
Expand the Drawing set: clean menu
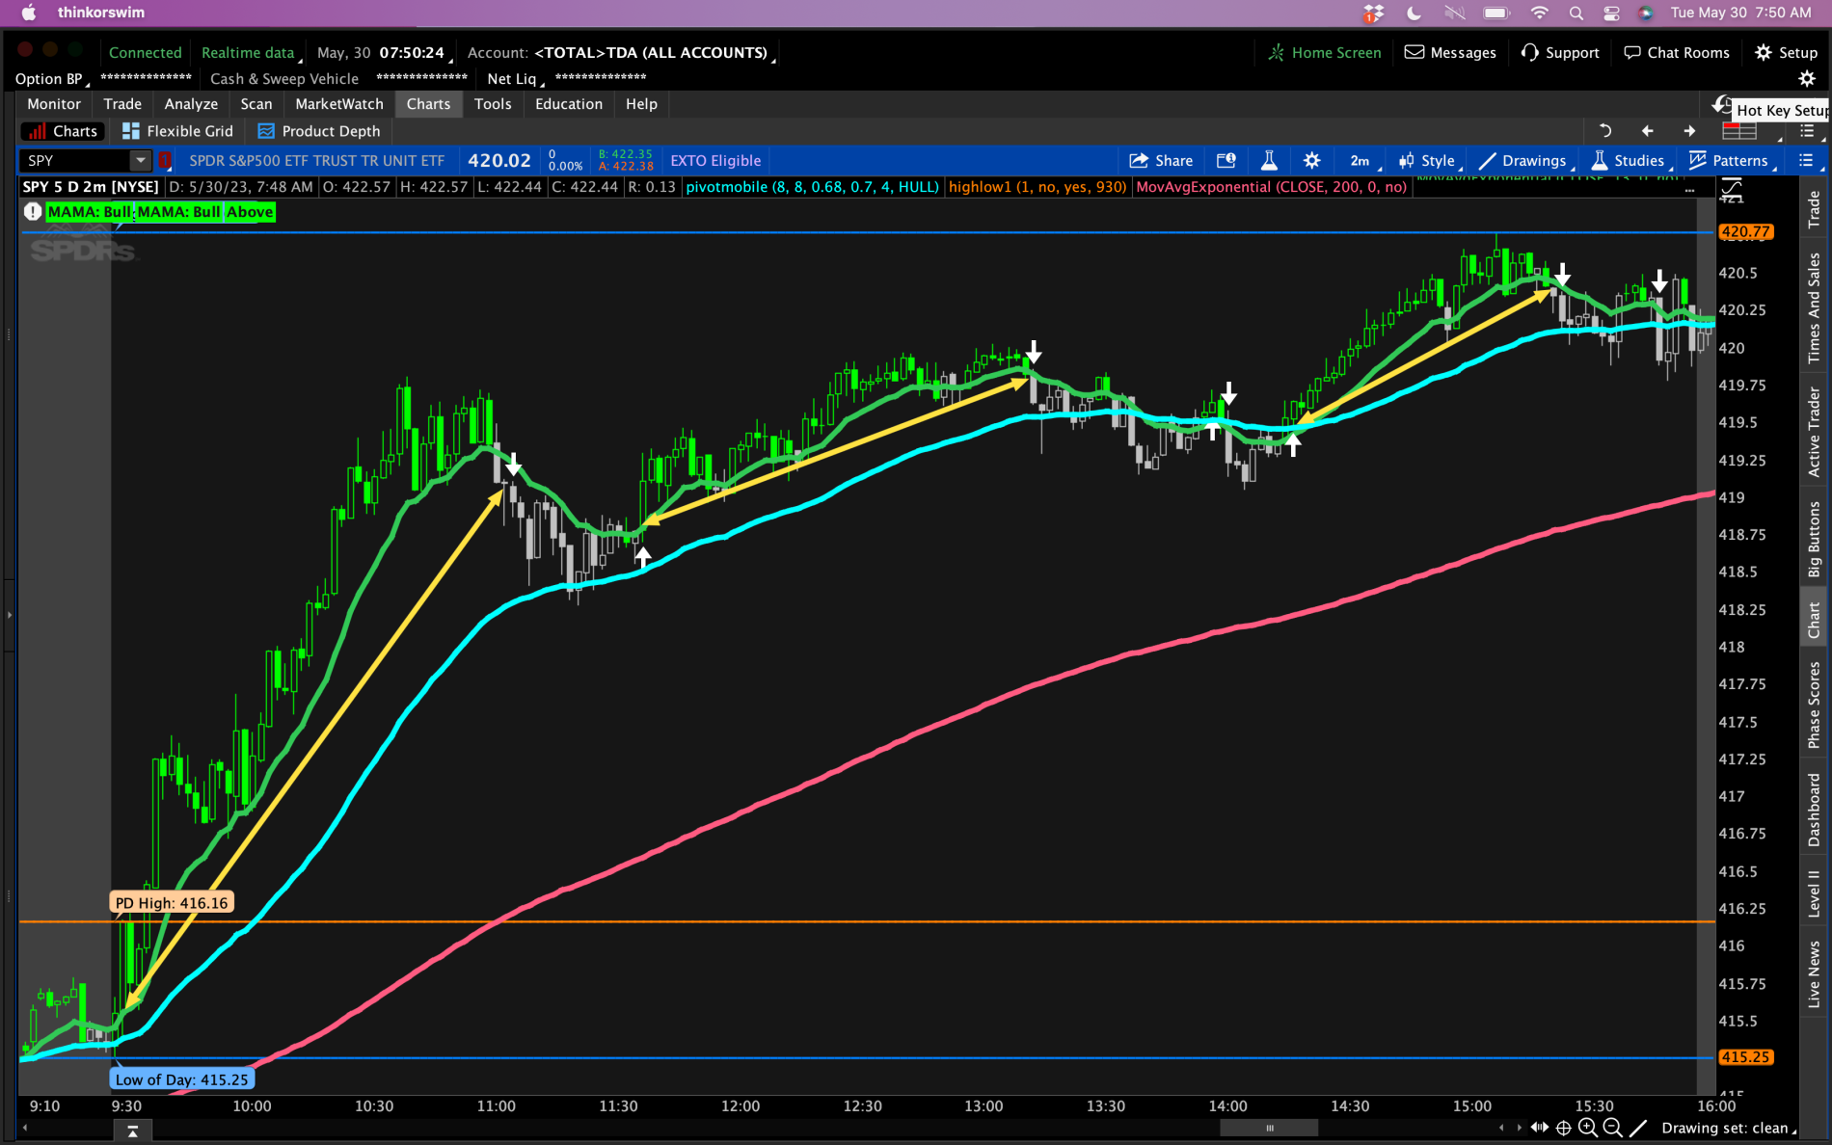click(x=1726, y=1128)
